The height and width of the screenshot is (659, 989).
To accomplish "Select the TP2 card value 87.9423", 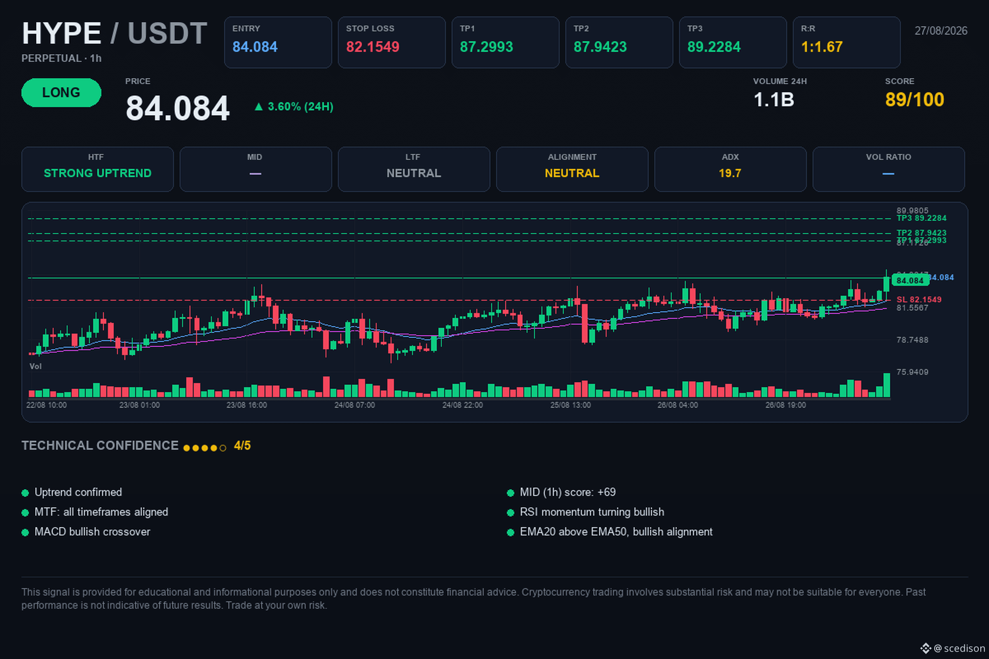I will [600, 47].
